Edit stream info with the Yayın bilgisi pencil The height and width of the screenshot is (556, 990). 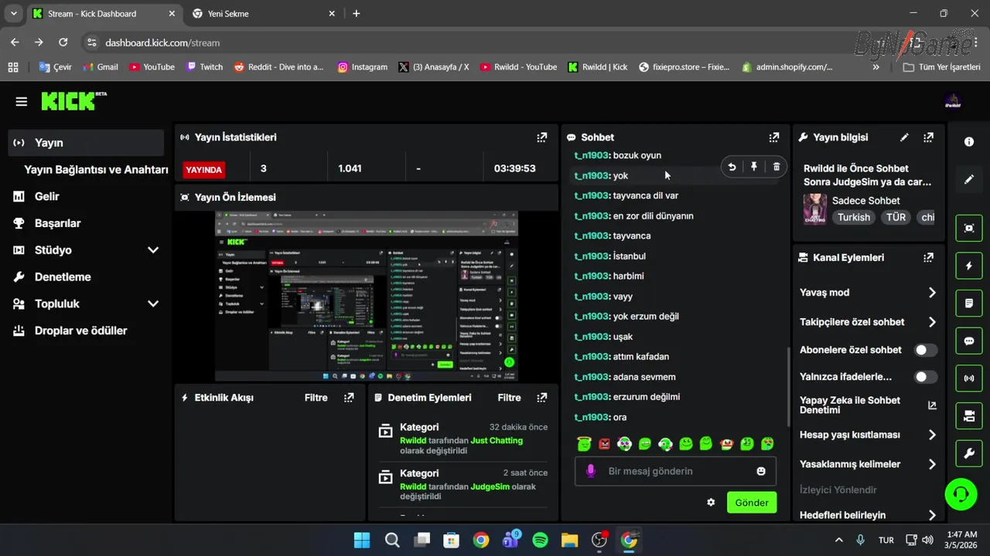[x=904, y=137]
